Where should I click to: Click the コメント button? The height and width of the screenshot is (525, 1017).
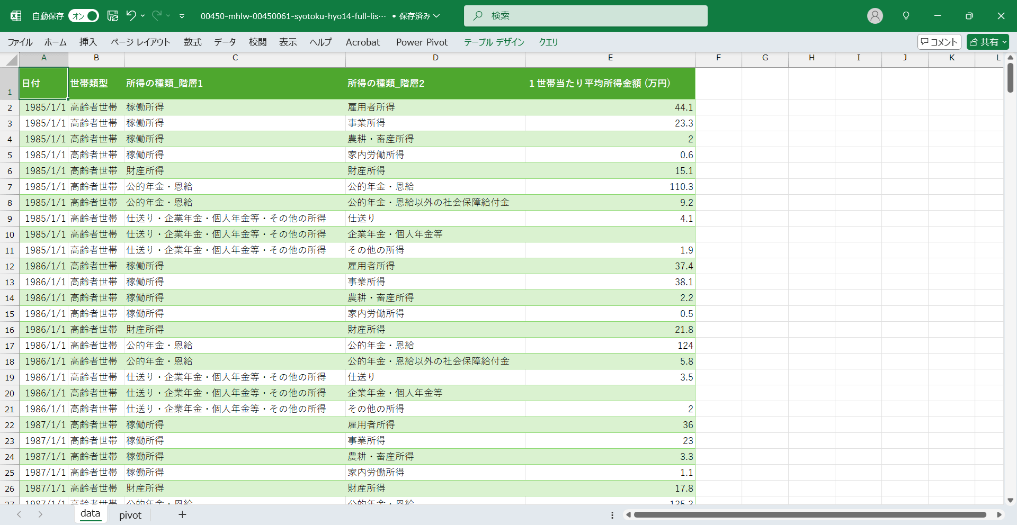coord(939,42)
